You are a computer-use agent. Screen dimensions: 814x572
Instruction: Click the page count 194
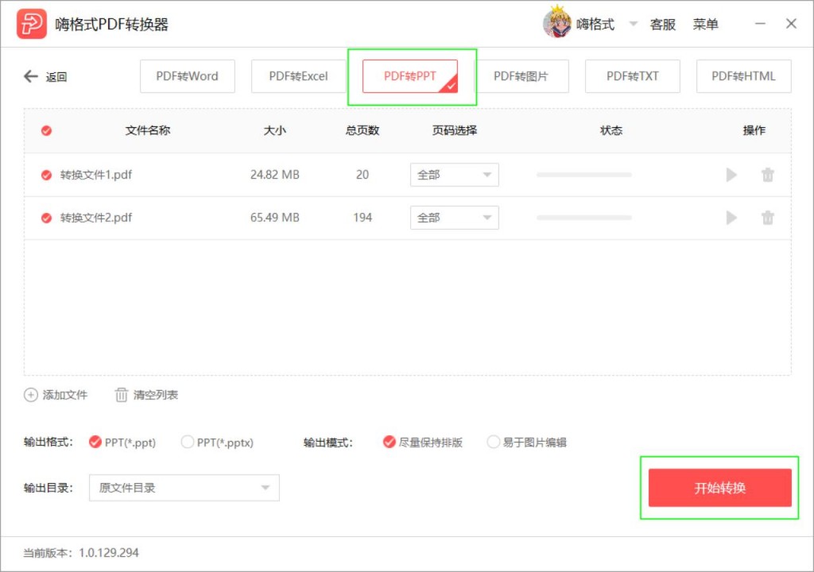coord(362,218)
